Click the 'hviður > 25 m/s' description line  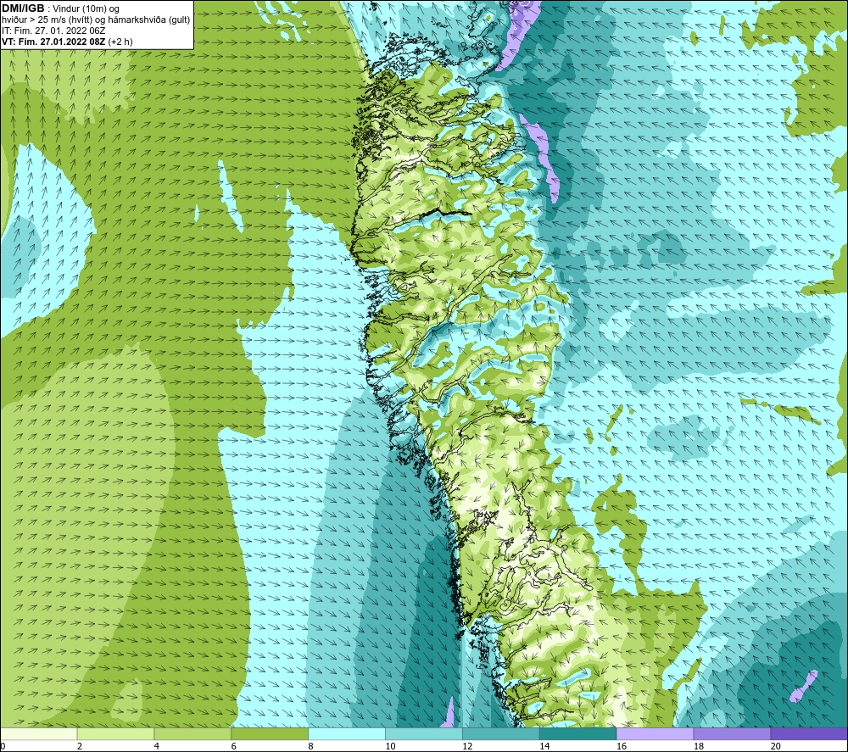click(x=96, y=20)
